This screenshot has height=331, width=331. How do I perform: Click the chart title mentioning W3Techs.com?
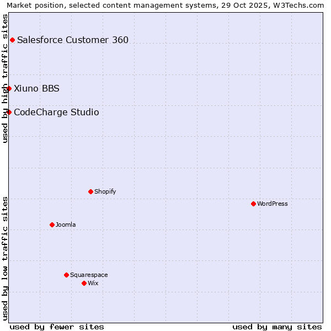tap(165, 5)
